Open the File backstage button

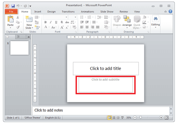[11, 12]
